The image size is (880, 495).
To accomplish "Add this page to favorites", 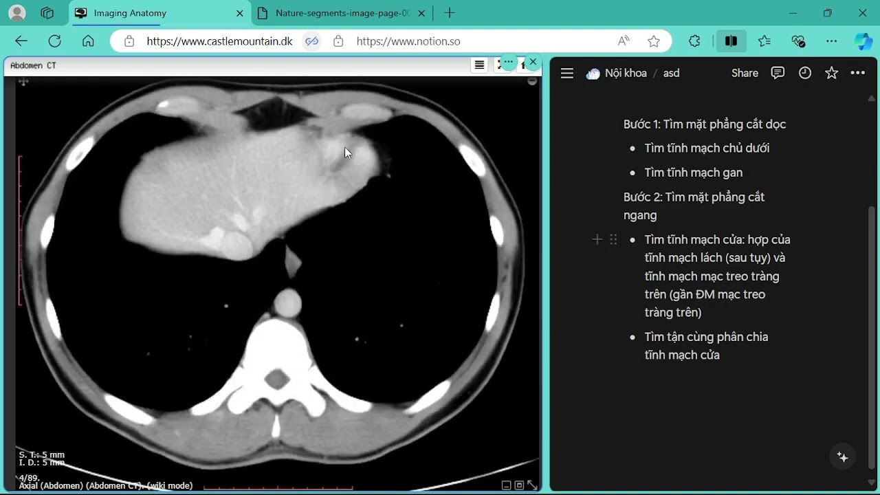I will (x=654, y=41).
